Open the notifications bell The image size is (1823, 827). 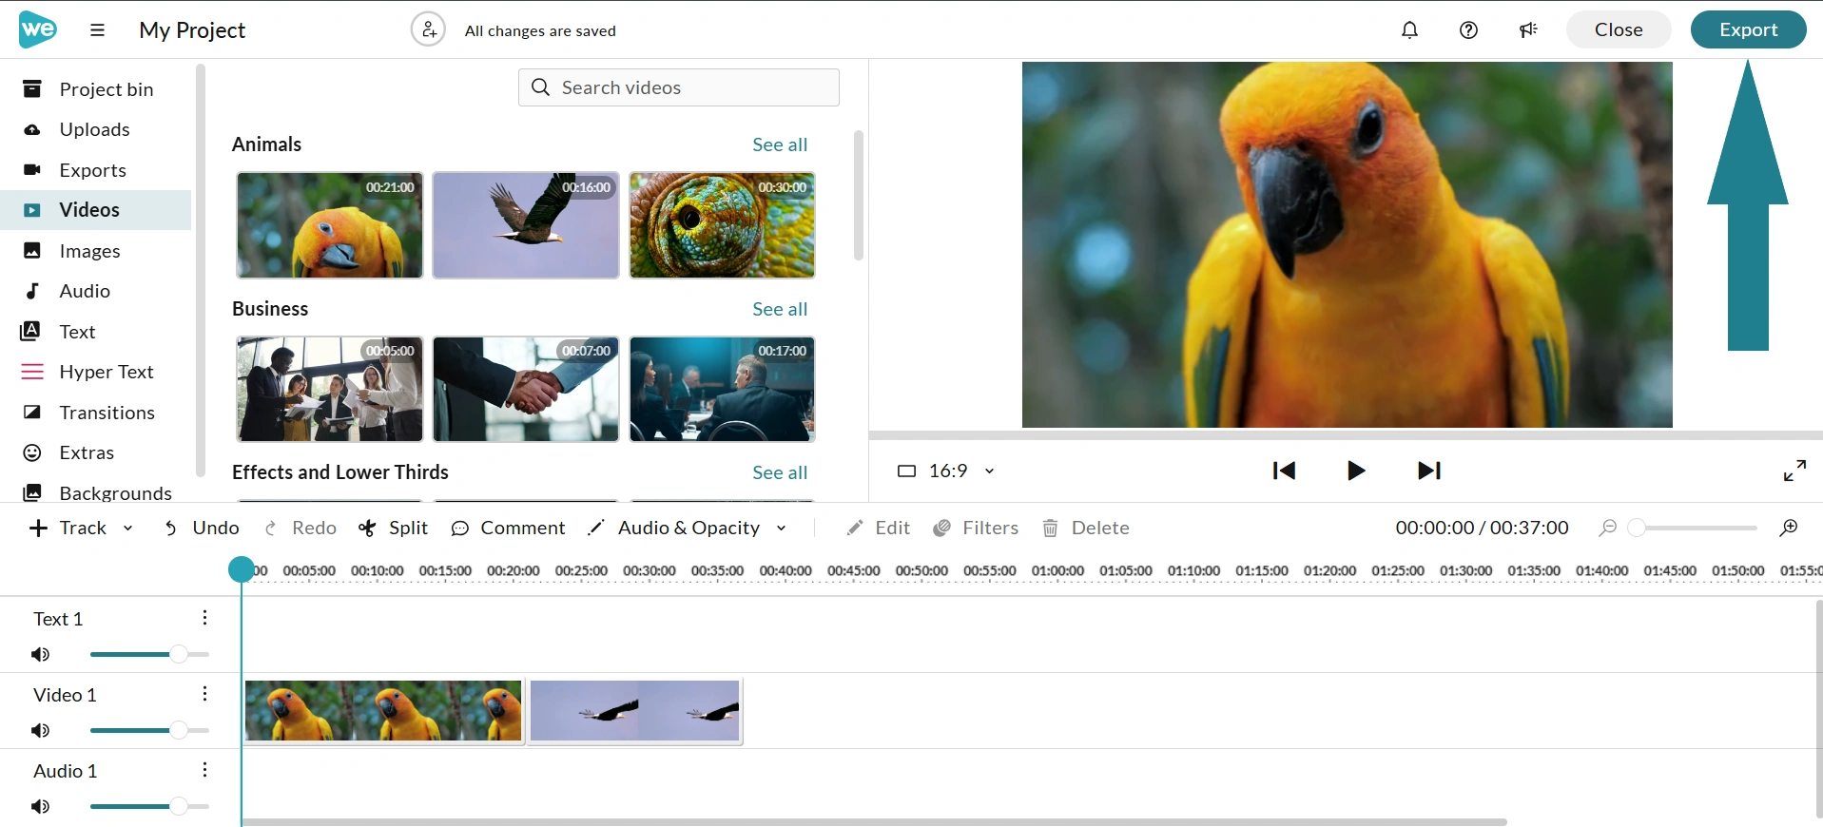pos(1409,29)
